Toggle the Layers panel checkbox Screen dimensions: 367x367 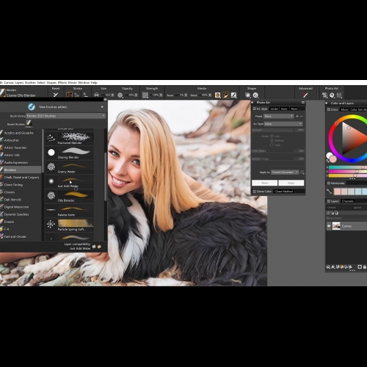coord(329,201)
